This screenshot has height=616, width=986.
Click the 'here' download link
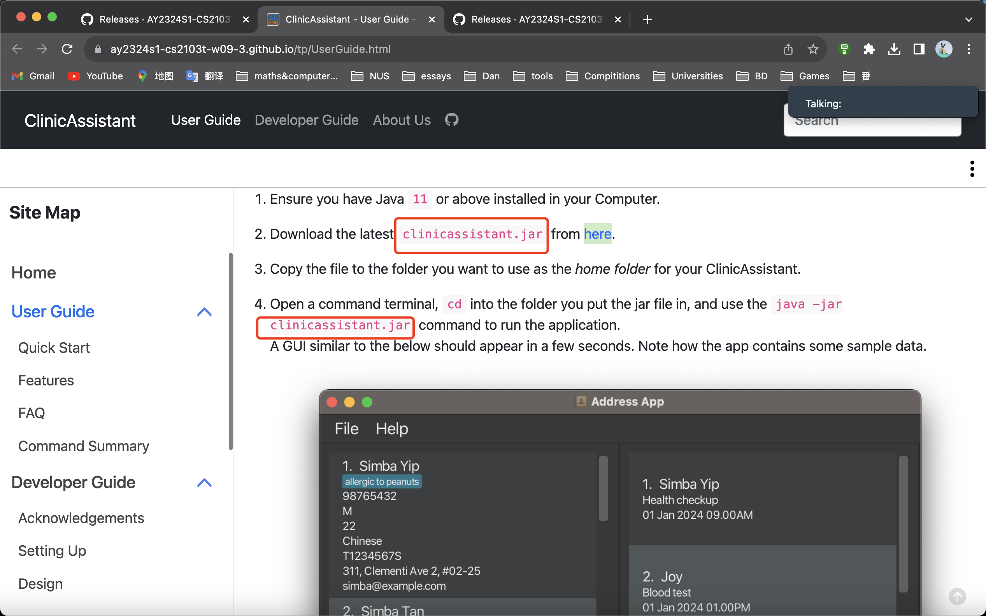(x=597, y=234)
